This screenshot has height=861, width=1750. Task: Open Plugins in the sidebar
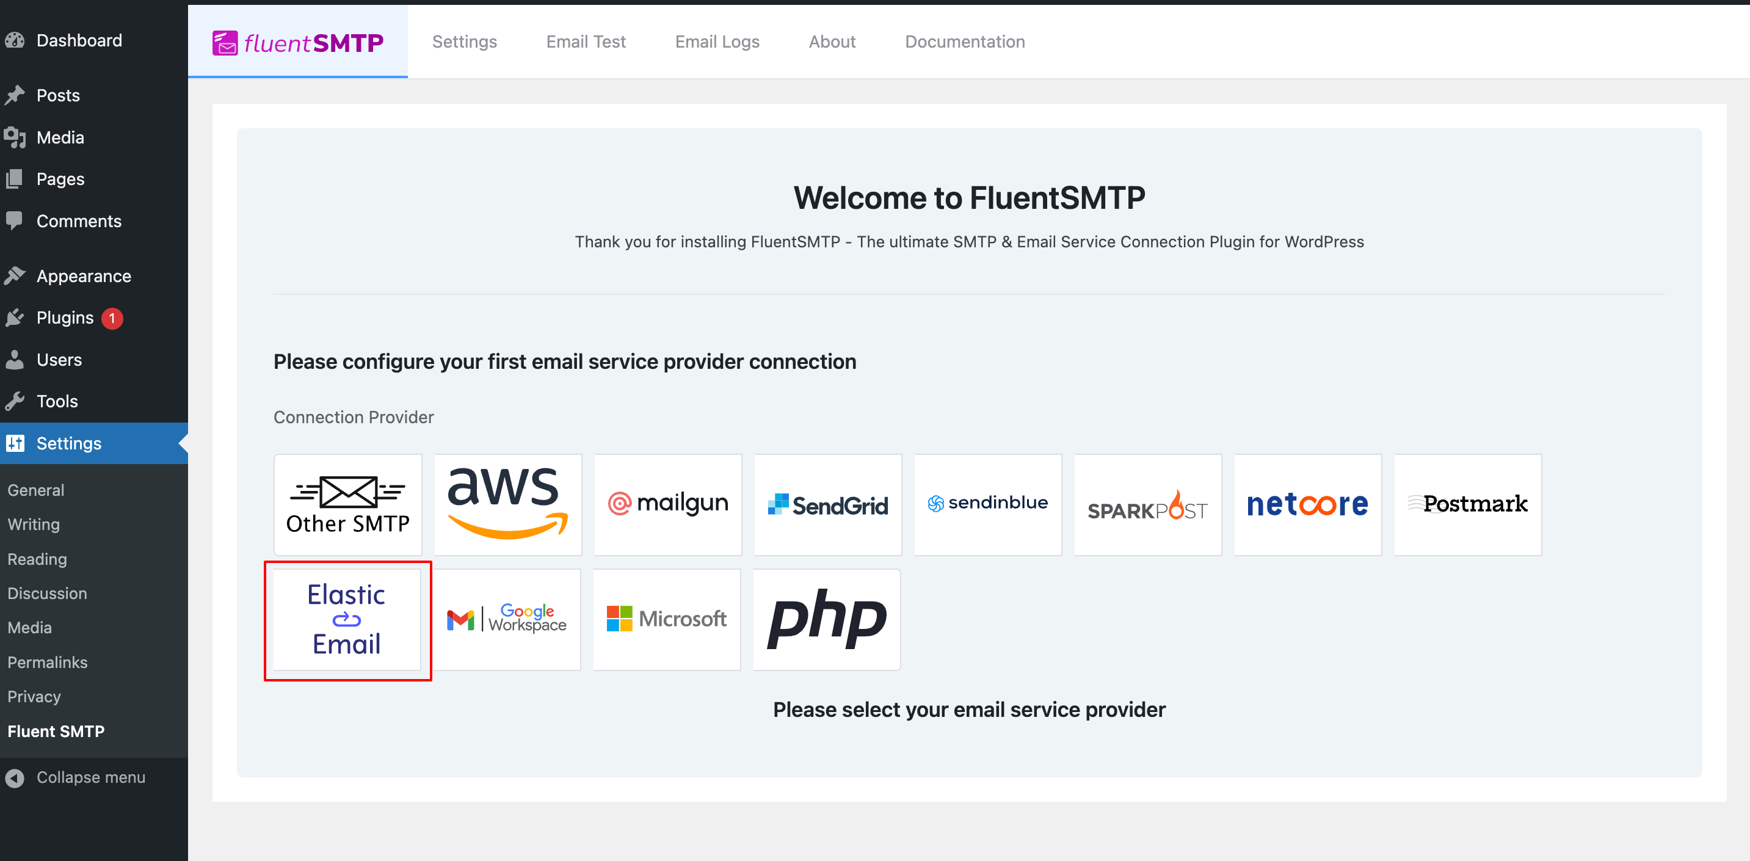pyautogui.click(x=94, y=318)
